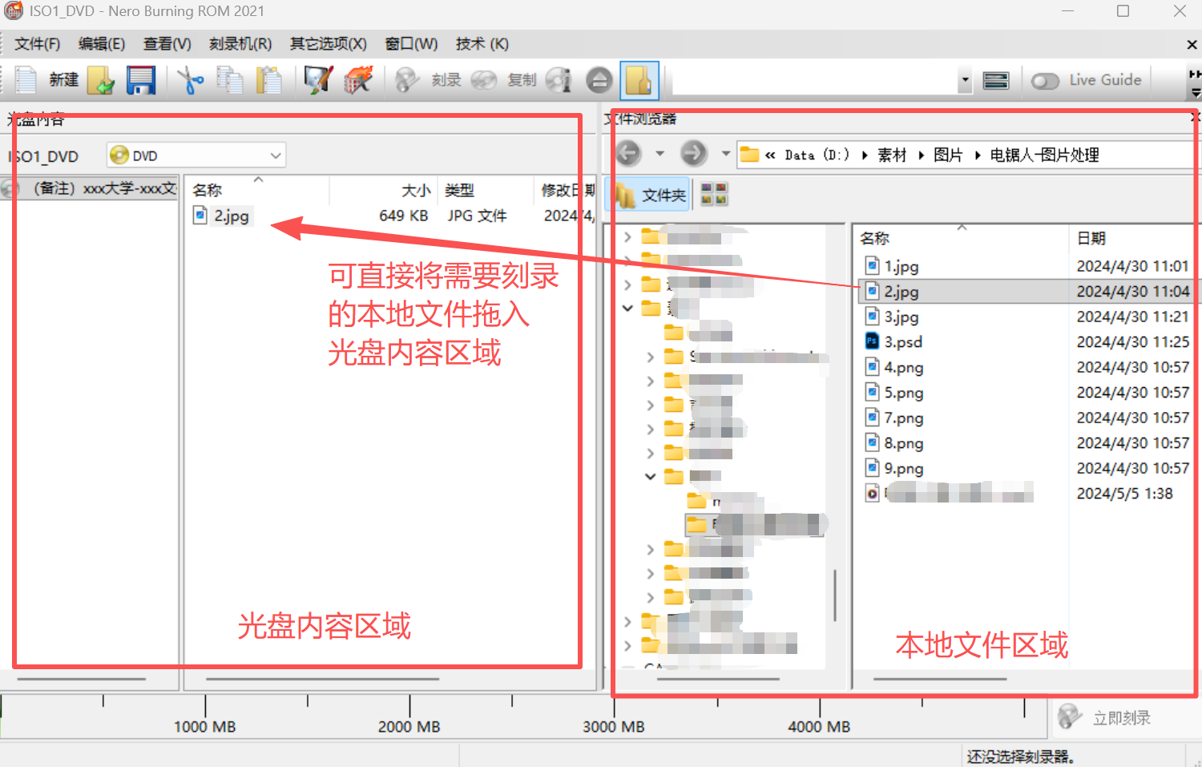Toggle the 文件夹 folders view button
1202x767 pixels.
click(x=651, y=195)
